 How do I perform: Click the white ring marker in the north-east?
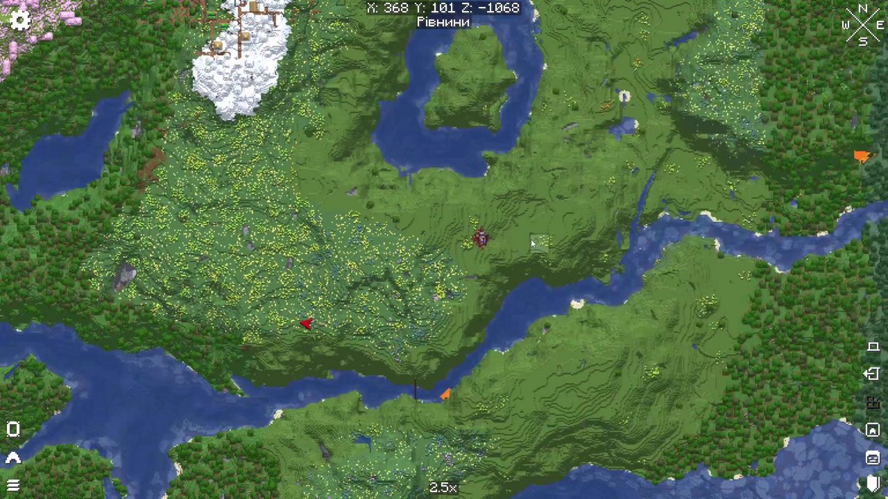pyautogui.click(x=624, y=97)
